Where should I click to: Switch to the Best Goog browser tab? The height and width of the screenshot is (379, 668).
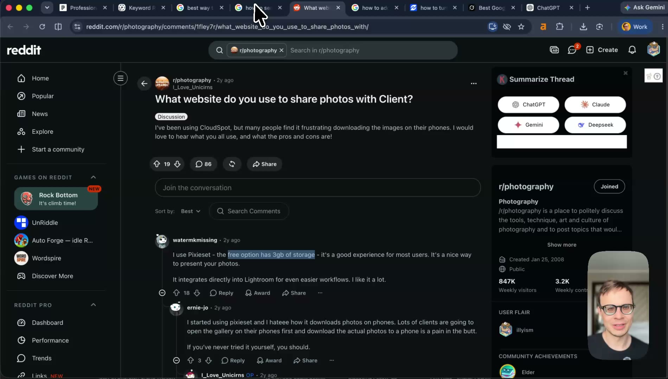click(492, 8)
